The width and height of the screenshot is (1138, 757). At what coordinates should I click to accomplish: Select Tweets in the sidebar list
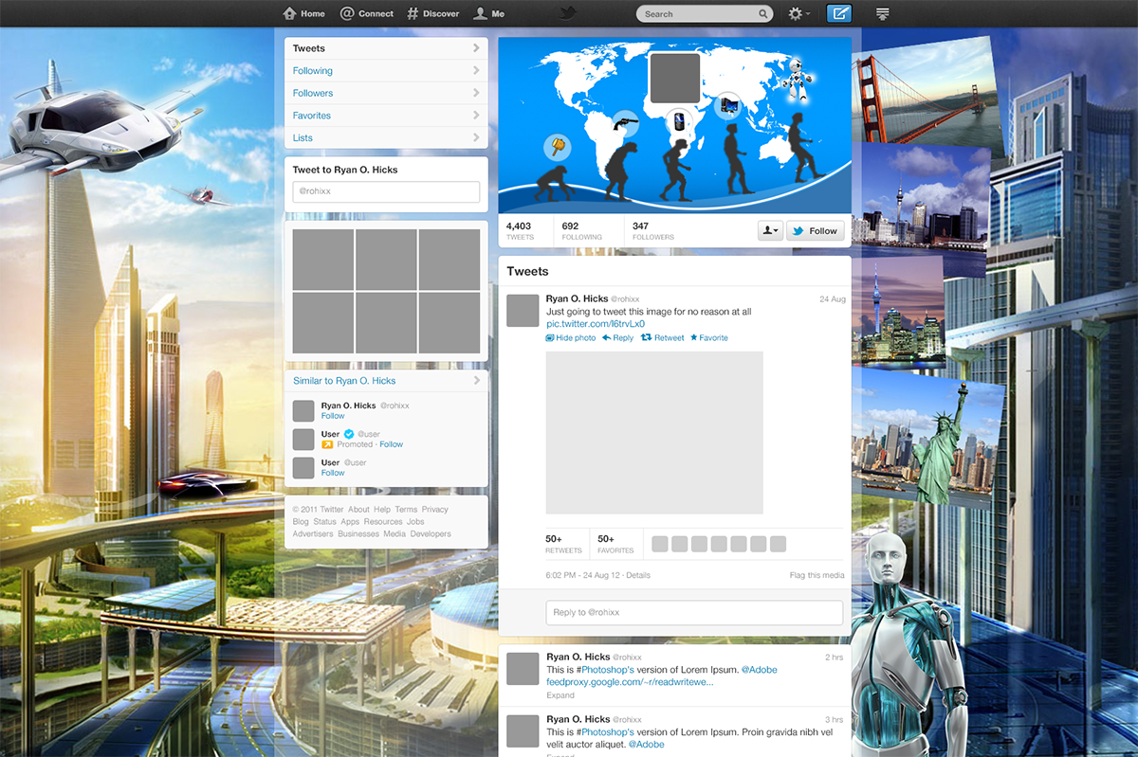tap(386, 48)
